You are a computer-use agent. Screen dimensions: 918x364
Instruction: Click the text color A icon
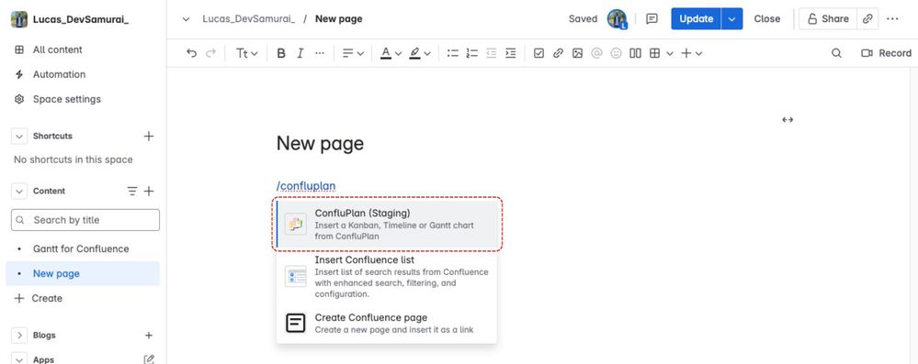[x=385, y=53]
